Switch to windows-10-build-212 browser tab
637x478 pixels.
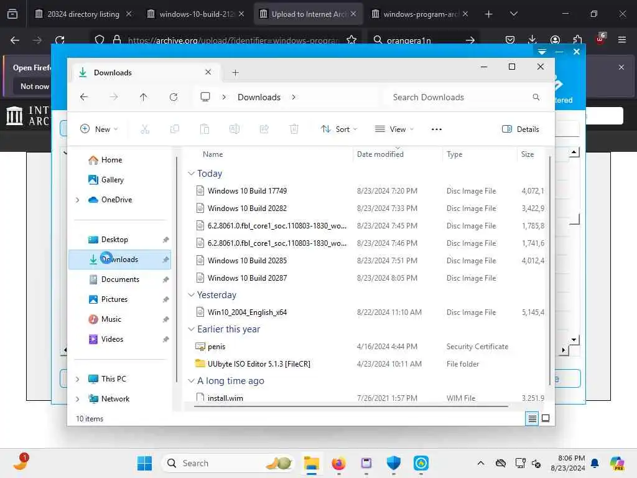pos(196,14)
